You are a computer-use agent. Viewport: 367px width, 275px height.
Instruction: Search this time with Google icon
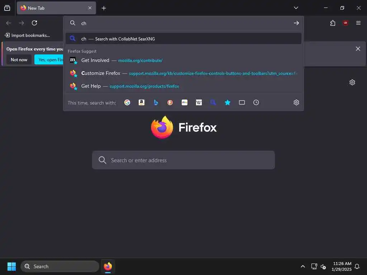pos(127,102)
